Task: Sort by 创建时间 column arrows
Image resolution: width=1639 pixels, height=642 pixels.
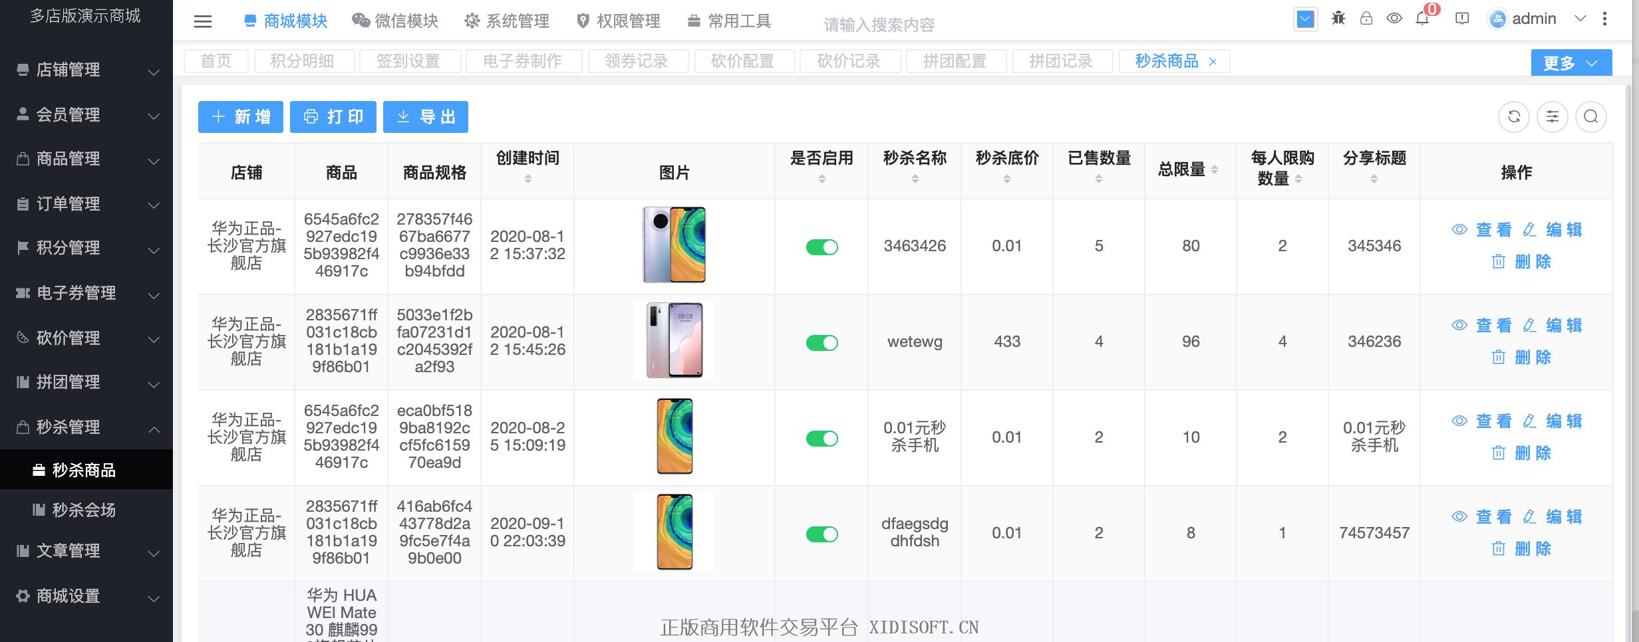Action: (x=527, y=179)
